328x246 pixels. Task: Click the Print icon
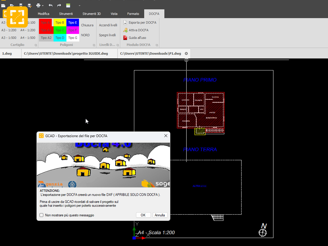pyautogui.click(x=38, y=5)
